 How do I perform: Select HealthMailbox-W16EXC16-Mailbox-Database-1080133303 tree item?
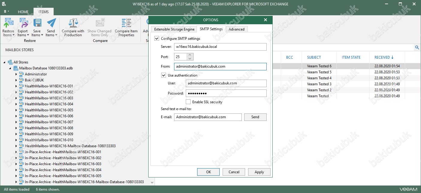click(x=70, y=146)
